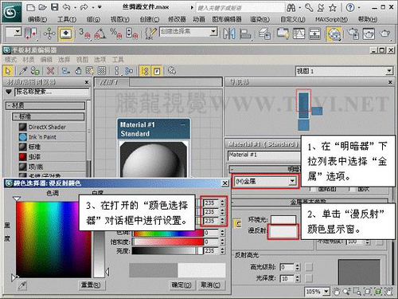Viewport: 398px width, 299px height.
Task: Open the 渲染(R) menu
Action: [260, 19]
